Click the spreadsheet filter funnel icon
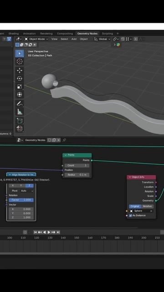 pyautogui.click(x=9, y=39)
